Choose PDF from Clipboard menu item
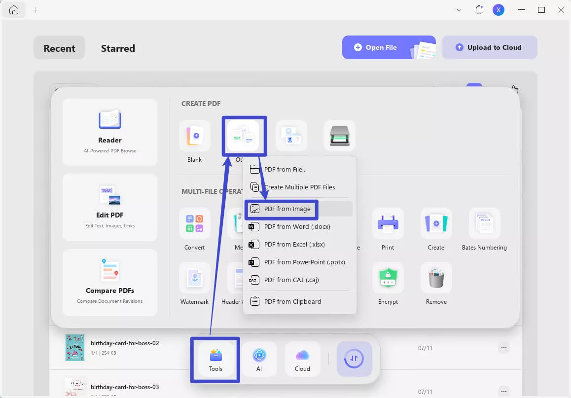This screenshot has height=398, width=571. coord(292,301)
